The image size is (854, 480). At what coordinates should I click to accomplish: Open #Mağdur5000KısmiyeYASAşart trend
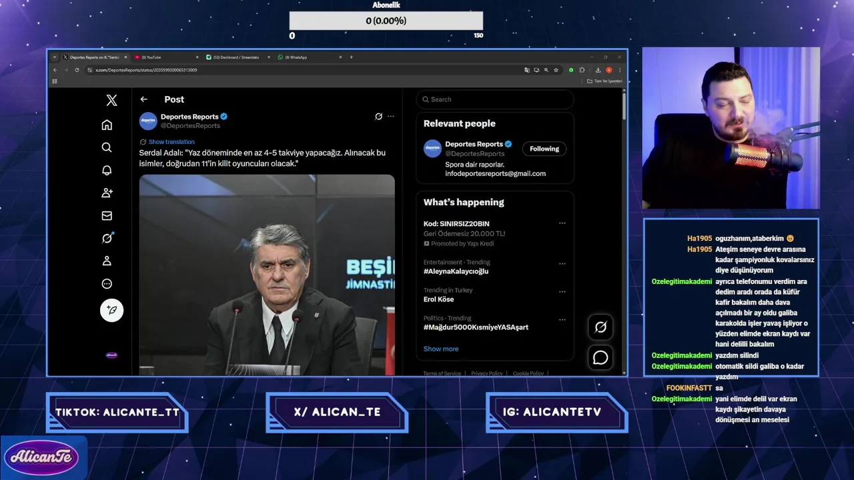(476, 327)
